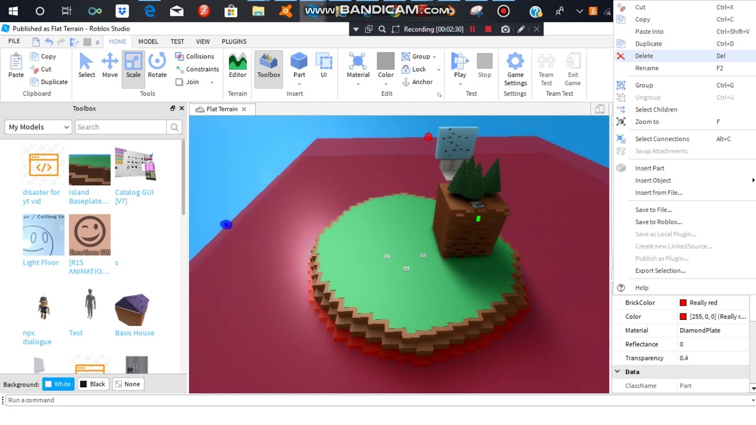This screenshot has width=756, height=425.
Task: Click the Toolbox search field
Action: (120, 127)
